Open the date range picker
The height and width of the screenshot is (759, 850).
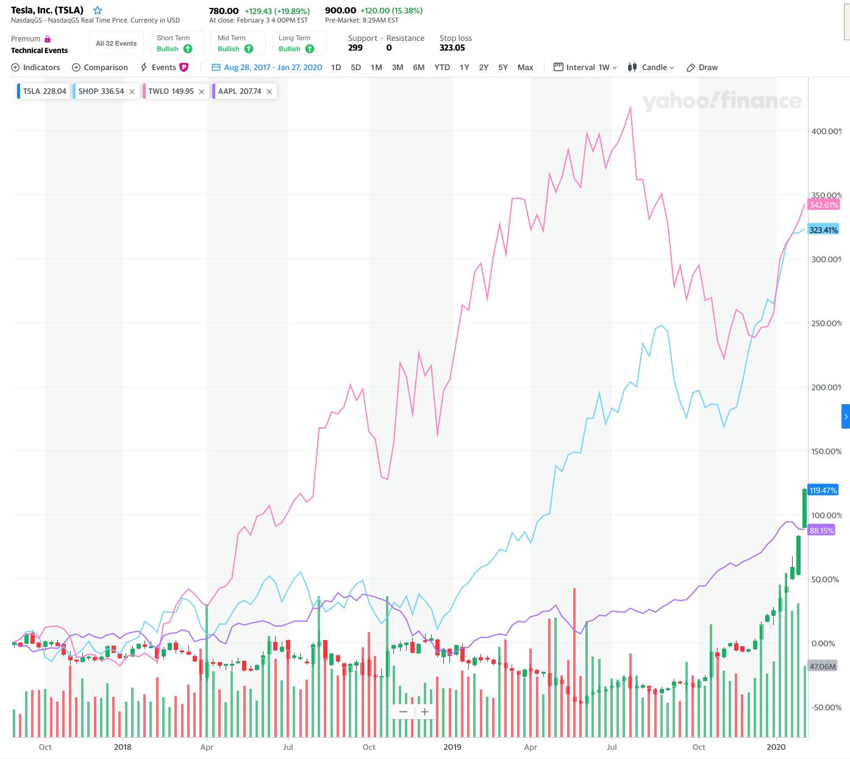pos(267,68)
